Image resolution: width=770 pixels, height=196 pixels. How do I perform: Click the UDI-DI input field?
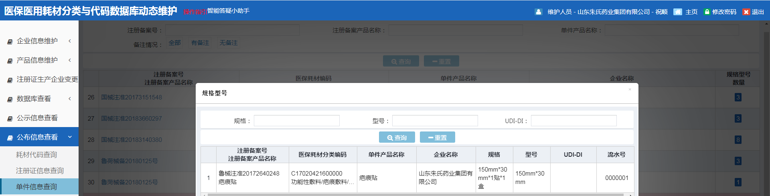[x=573, y=121]
